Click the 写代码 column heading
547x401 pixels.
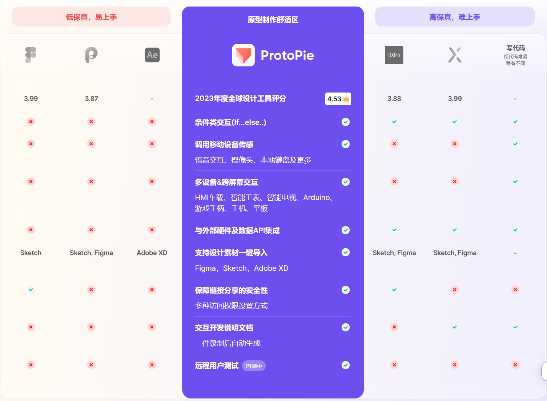515,48
